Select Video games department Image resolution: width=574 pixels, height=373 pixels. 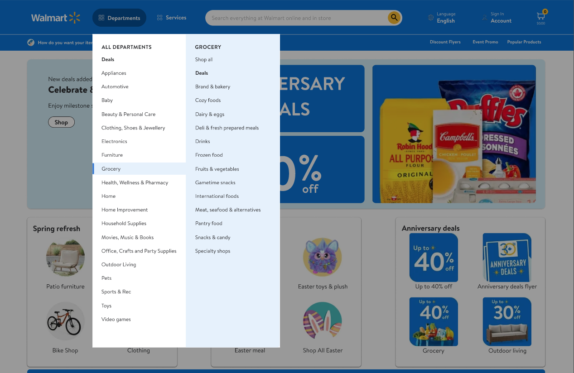click(116, 319)
